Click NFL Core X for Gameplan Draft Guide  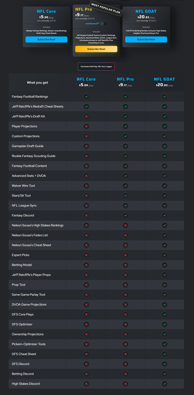[86, 146]
